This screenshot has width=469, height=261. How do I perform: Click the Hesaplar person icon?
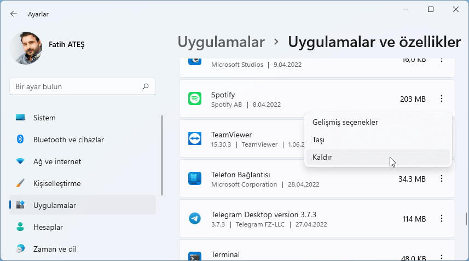20,227
